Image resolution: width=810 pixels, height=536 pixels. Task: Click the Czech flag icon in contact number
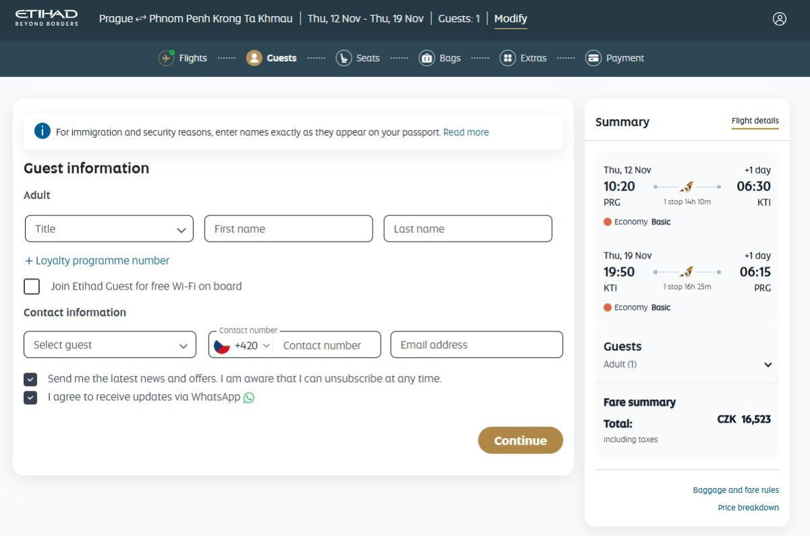222,345
